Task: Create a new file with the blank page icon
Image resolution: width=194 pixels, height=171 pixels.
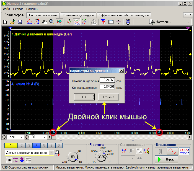Action: click(5, 22)
